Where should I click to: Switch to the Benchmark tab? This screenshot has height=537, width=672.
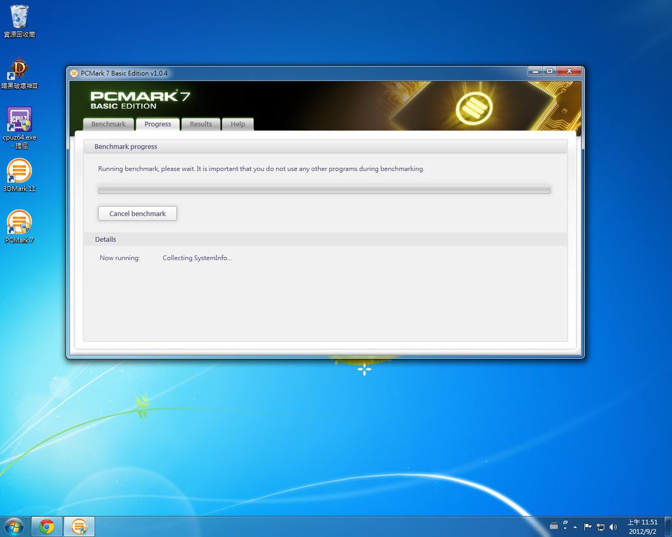[x=108, y=124]
